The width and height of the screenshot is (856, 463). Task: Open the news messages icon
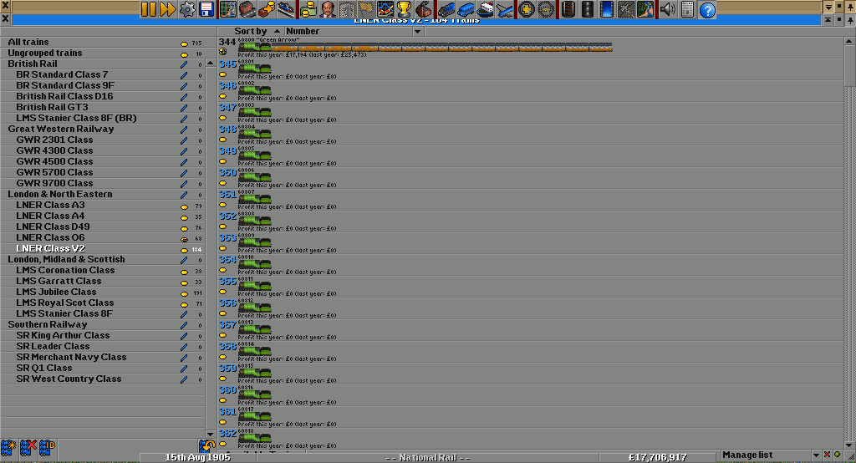point(687,9)
